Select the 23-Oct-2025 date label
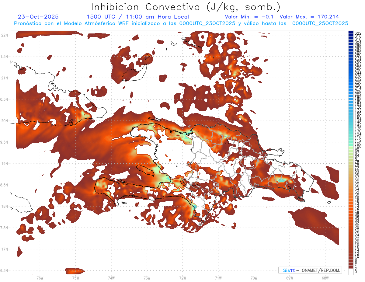 pos(38,17)
